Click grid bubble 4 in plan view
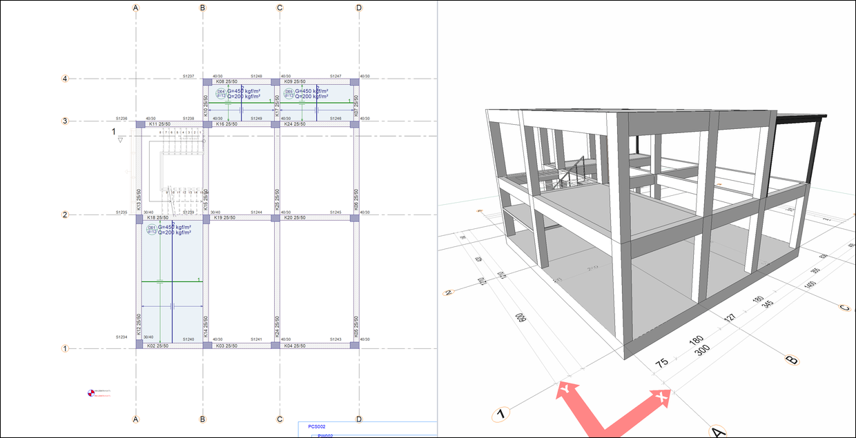856x438 pixels. [66, 79]
